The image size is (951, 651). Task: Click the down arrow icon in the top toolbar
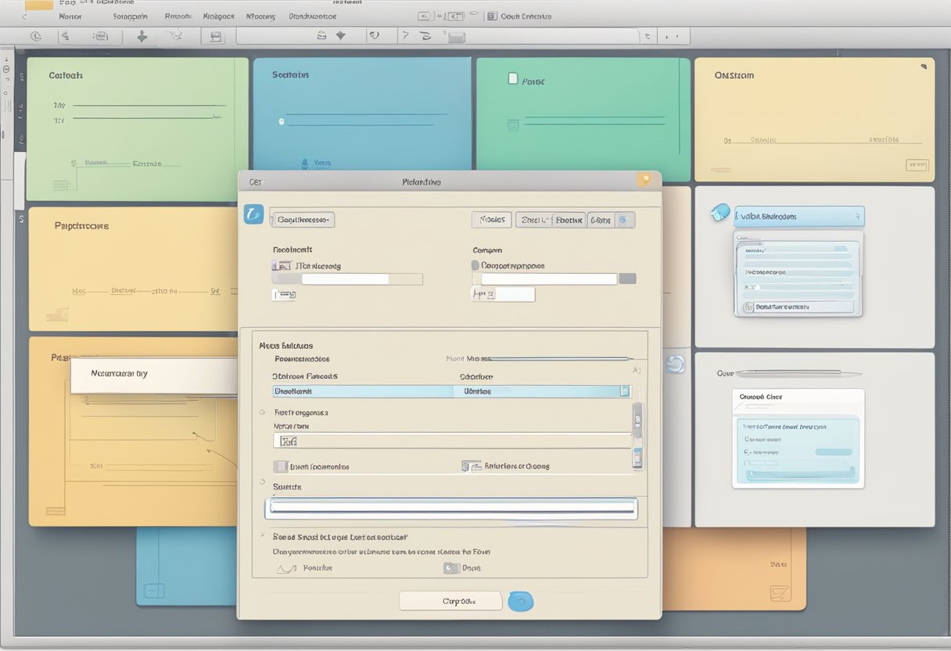(x=142, y=36)
